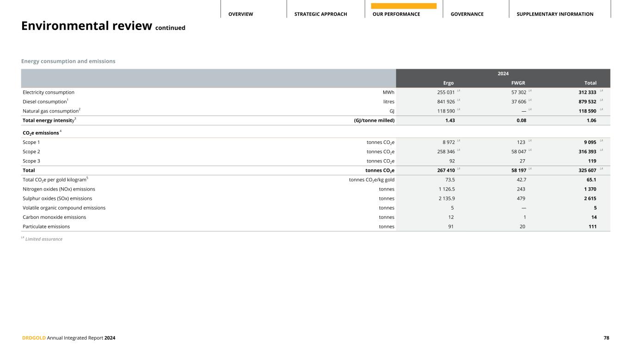Select the Energy consumption and emissions subtitle

click(68, 61)
